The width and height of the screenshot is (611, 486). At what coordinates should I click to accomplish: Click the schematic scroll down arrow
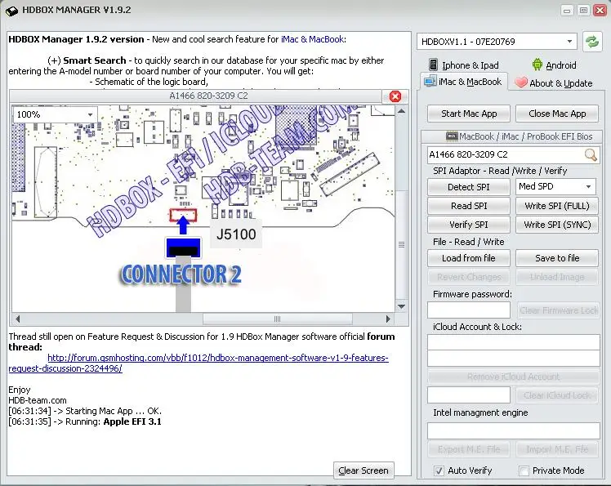401,306
